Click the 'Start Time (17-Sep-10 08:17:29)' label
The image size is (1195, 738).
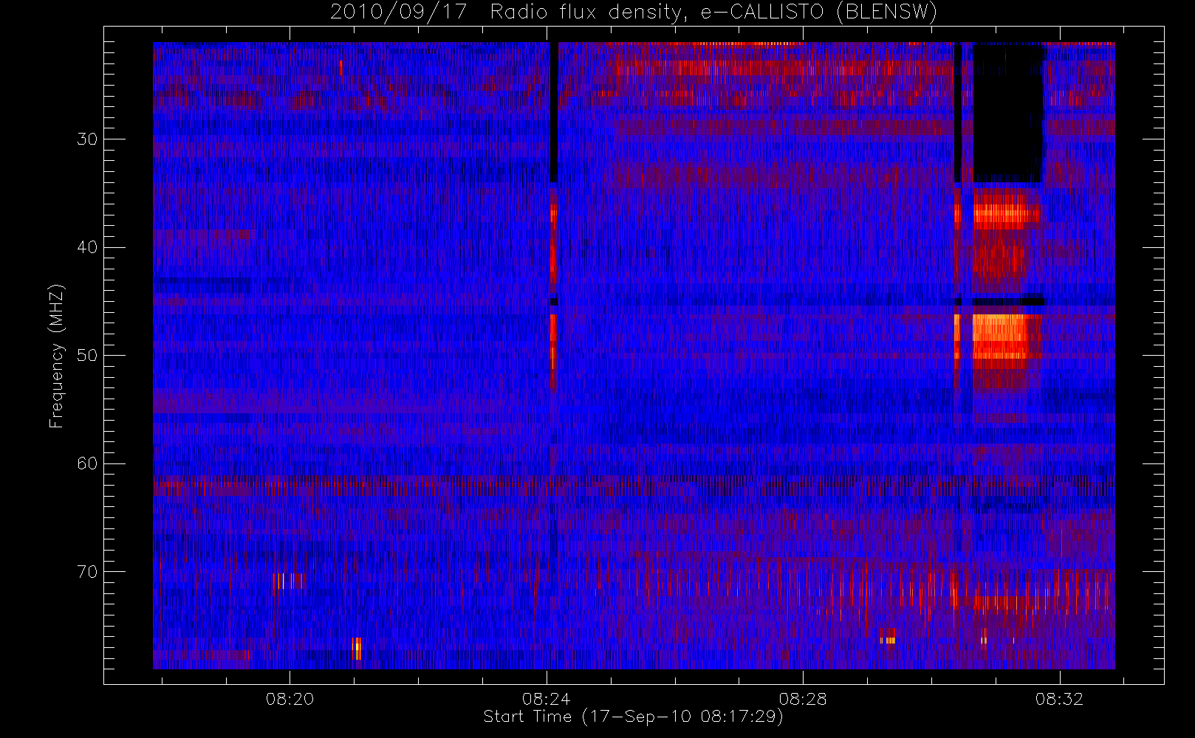(x=633, y=717)
